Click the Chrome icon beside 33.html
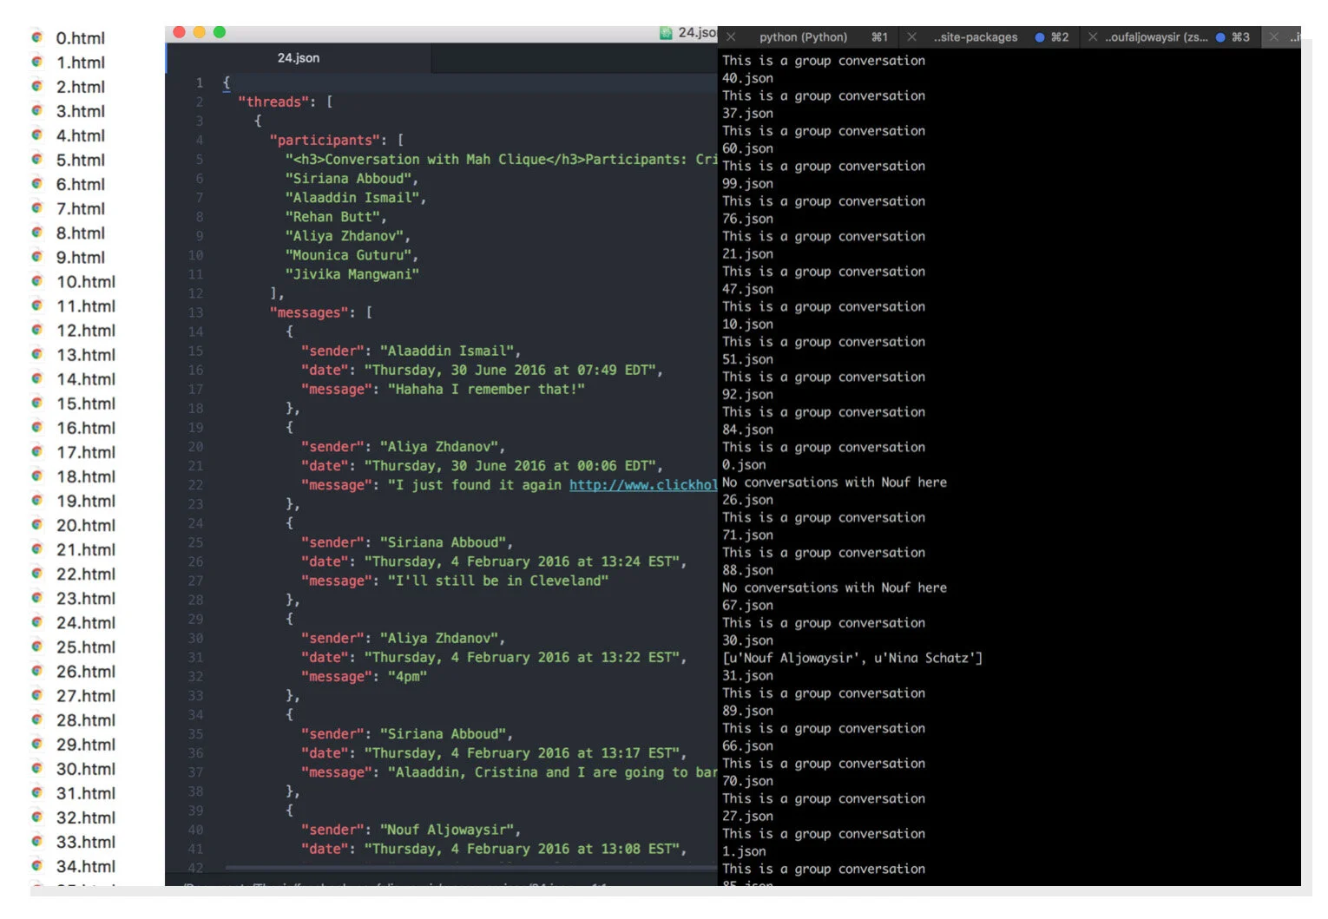This screenshot has width=1328, height=919. tap(37, 841)
